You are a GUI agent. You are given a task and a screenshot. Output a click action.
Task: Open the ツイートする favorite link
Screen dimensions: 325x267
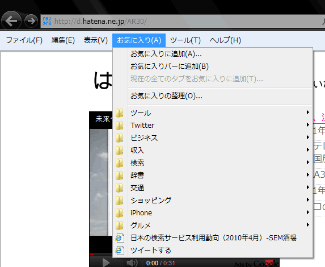(x=151, y=251)
